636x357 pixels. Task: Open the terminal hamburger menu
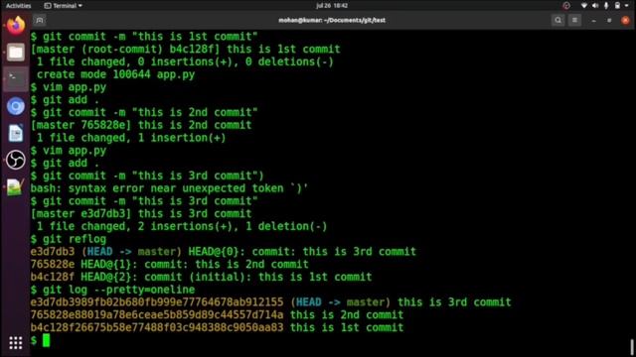(574, 20)
